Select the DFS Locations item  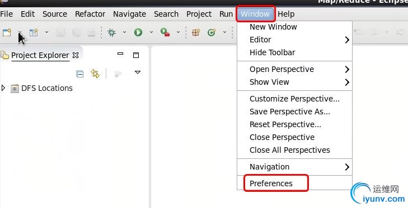click(47, 88)
